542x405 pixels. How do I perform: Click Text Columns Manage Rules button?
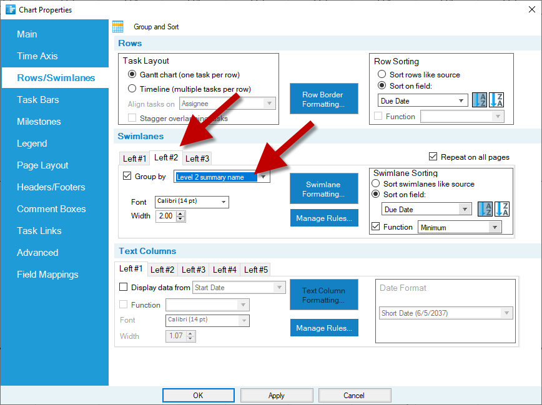click(324, 328)
